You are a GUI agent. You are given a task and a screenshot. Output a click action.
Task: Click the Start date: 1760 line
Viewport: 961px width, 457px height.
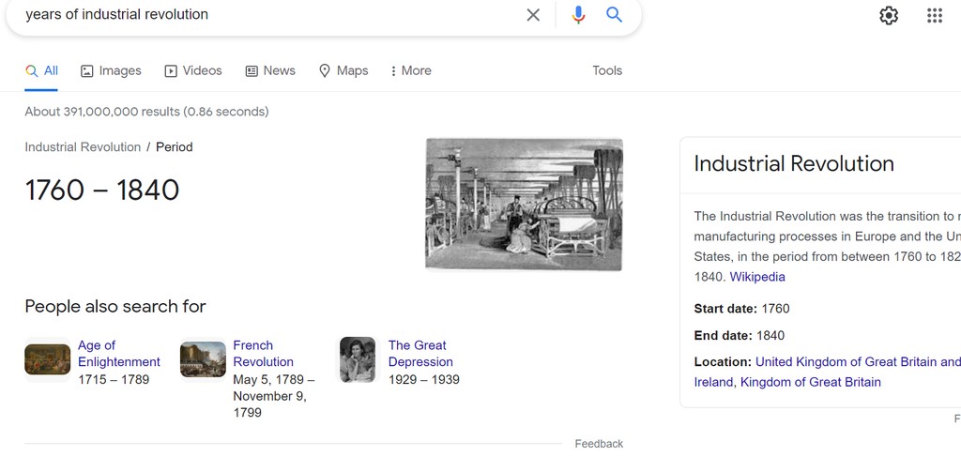pos(741,309)
